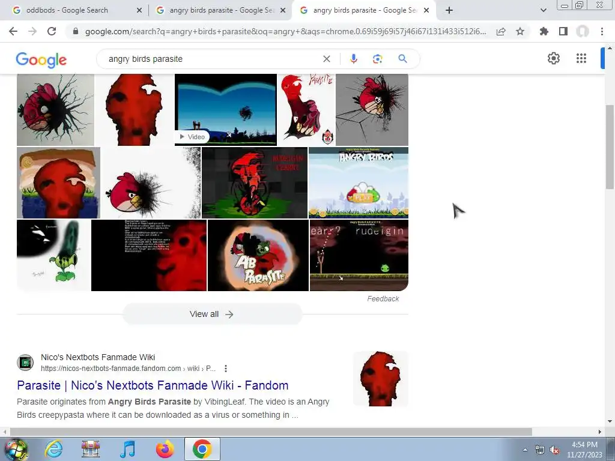
Task: Click the muted volume tray icon
Action: coord(554,450)
